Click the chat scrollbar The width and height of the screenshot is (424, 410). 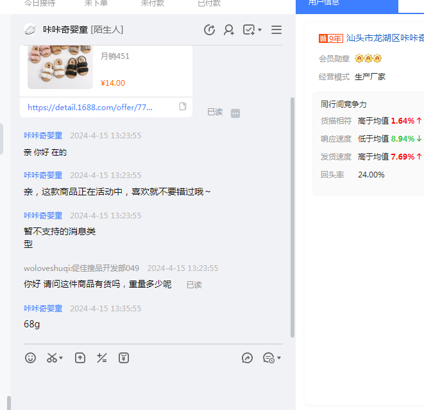293,218
